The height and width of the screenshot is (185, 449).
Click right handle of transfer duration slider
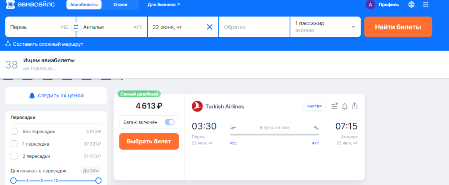coord(98,181)
